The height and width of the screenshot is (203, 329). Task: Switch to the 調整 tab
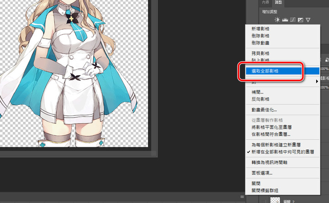point(278,2)
